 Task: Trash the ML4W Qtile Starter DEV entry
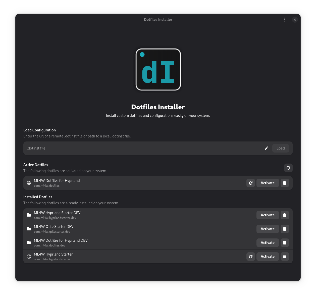point(285,229)
